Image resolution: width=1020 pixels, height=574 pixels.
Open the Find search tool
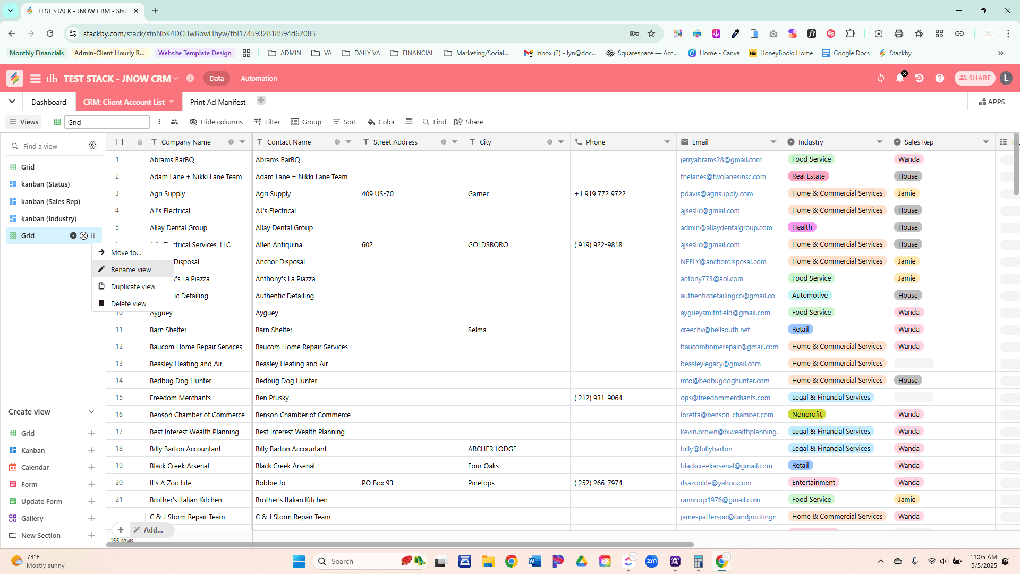[x=434, y=122]
